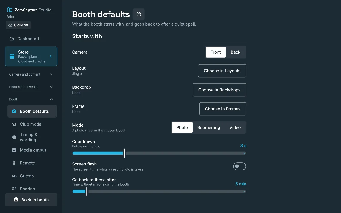Click 'A photo sheet in the chosen layout' text
This screenshot has width=341, height=213.
pyautogui.click(x=99, y=130)
